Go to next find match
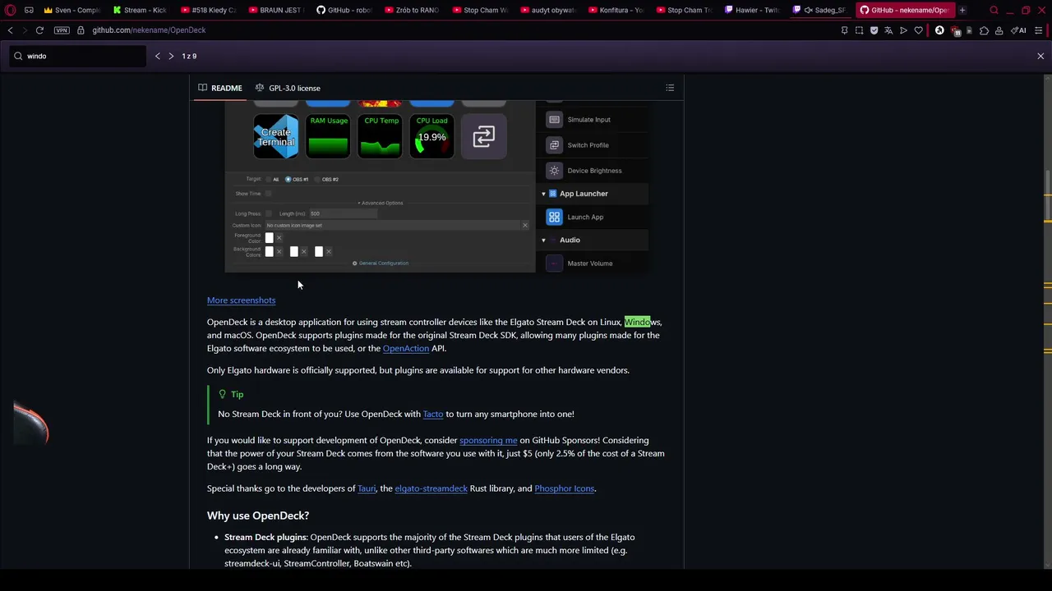Viewport: 1052px width, 591px height. point(171,56)
